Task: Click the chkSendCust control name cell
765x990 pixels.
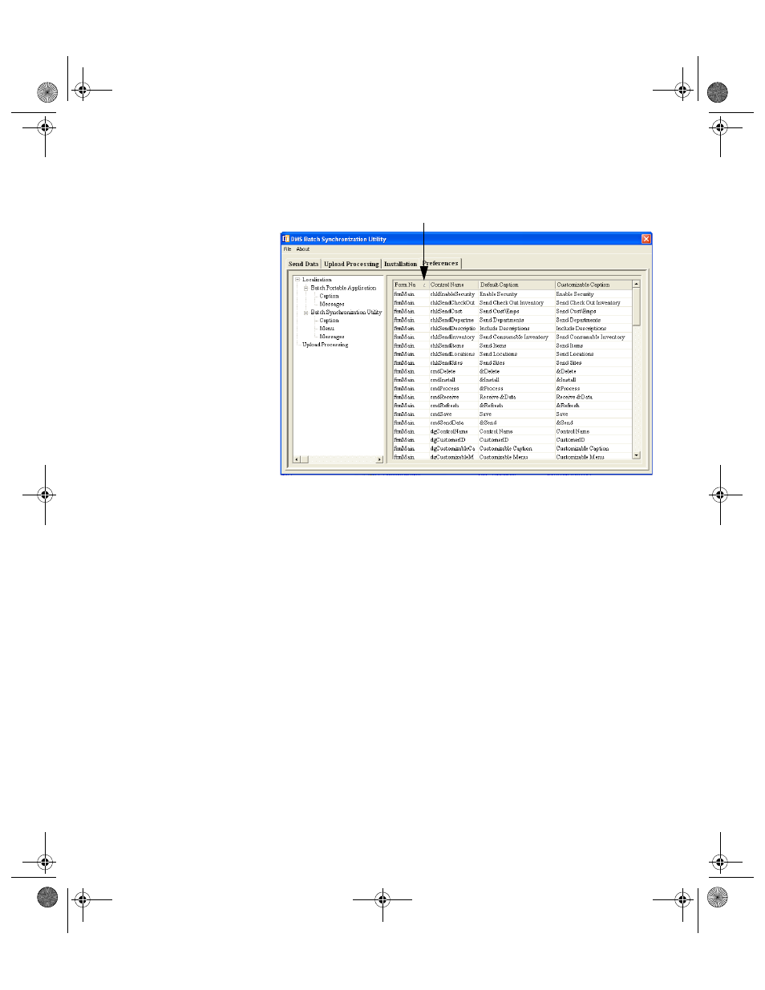Action: click(x=453, y=311)
